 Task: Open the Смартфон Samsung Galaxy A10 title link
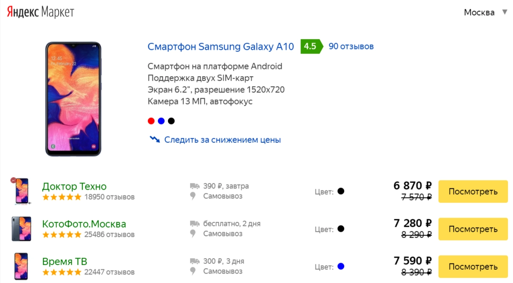click(x=221, y=46)
